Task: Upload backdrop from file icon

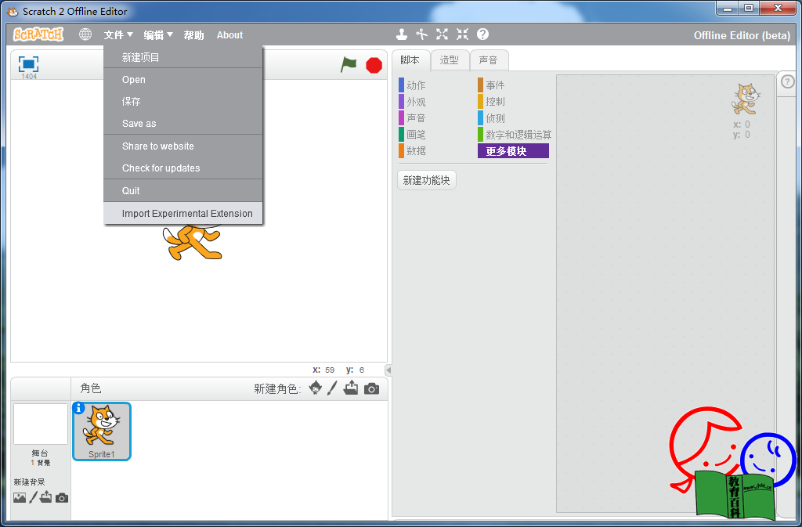Action: coord(46,496)
